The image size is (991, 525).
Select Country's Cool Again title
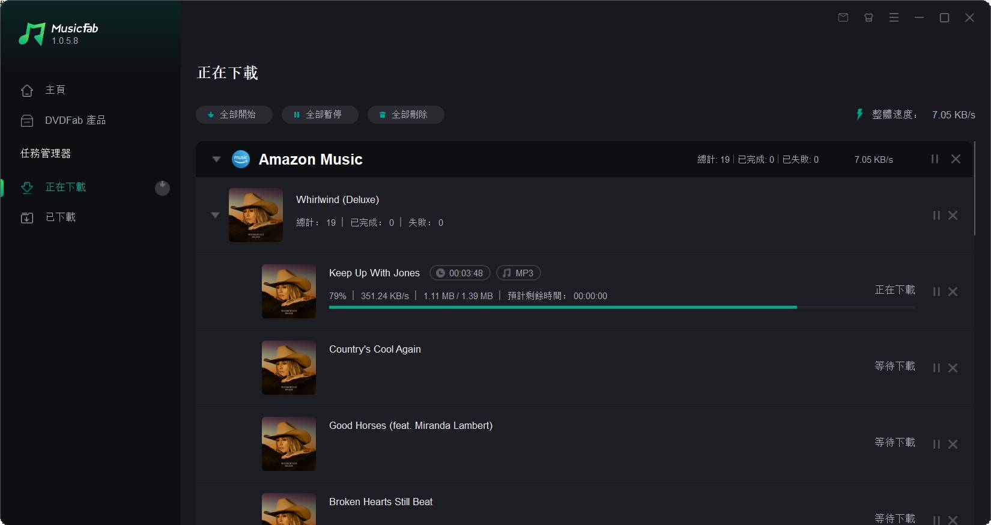[375, 349]
